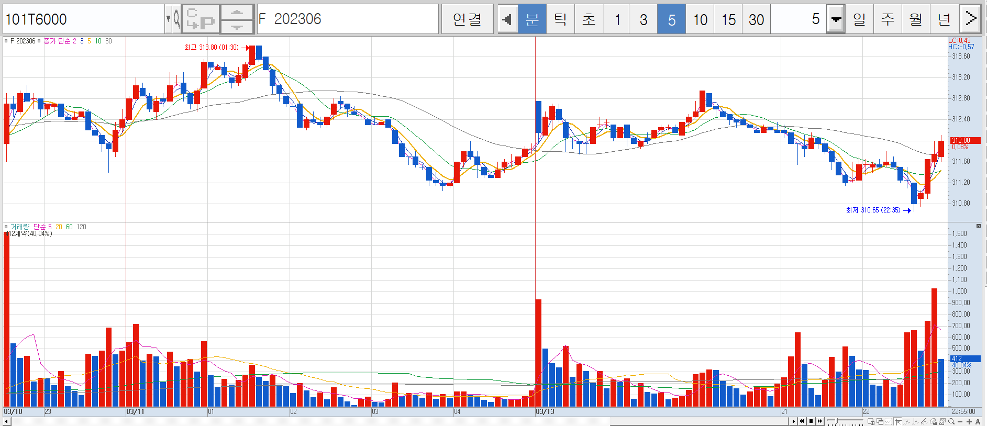Screen dimensions: 987x426
Task: Click the dotted chart area icon
Action: (x=889, y=421)
